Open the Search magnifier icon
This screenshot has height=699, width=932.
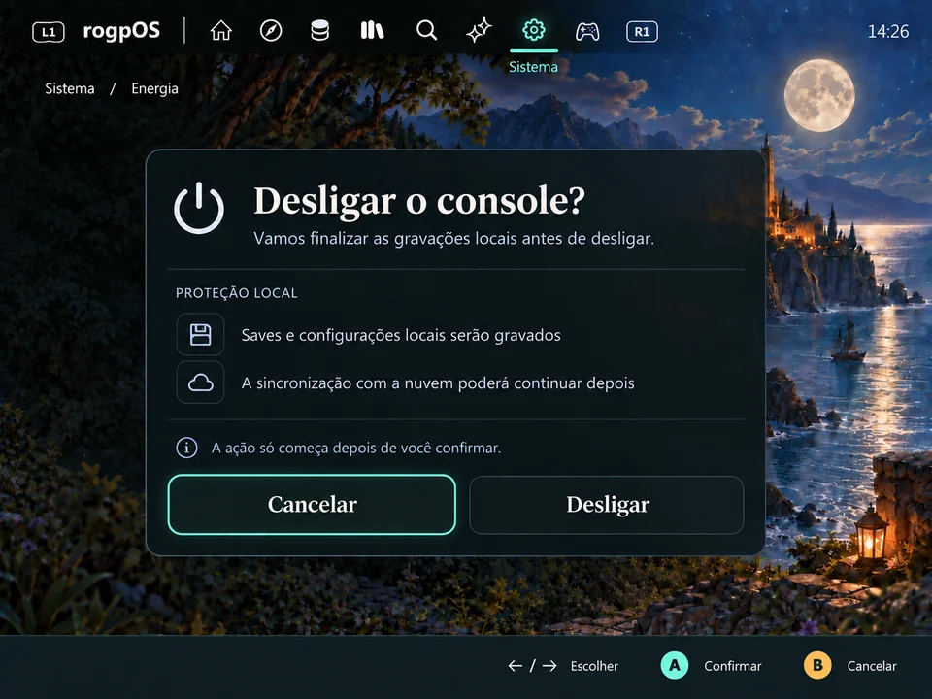[426, 30]
